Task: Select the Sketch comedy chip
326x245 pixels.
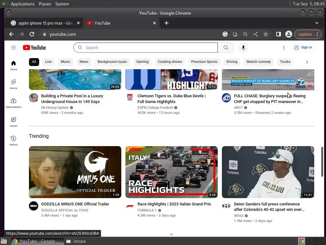Action: tap(259, 62)
